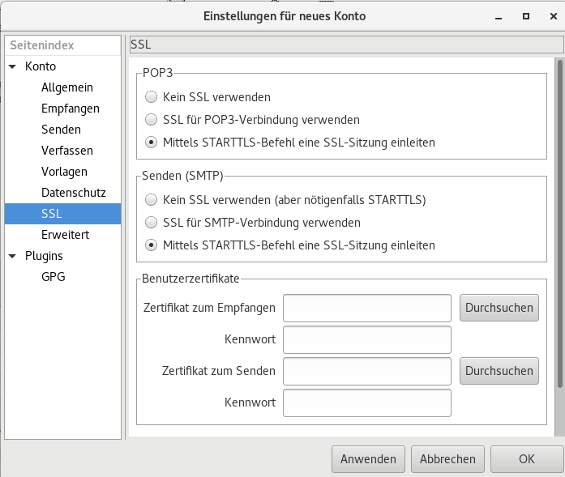Screen dimensions: 565x477
Task: Browse for the receiving certificate file
Action: 499,308
